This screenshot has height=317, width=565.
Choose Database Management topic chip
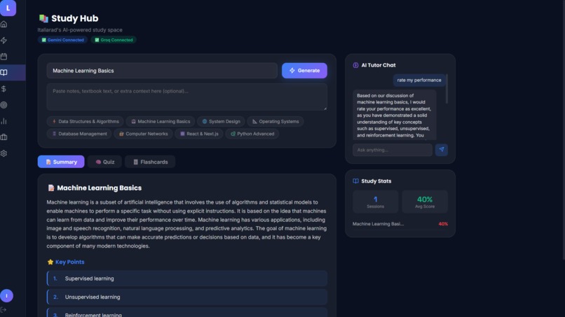(x=79, y=134)
